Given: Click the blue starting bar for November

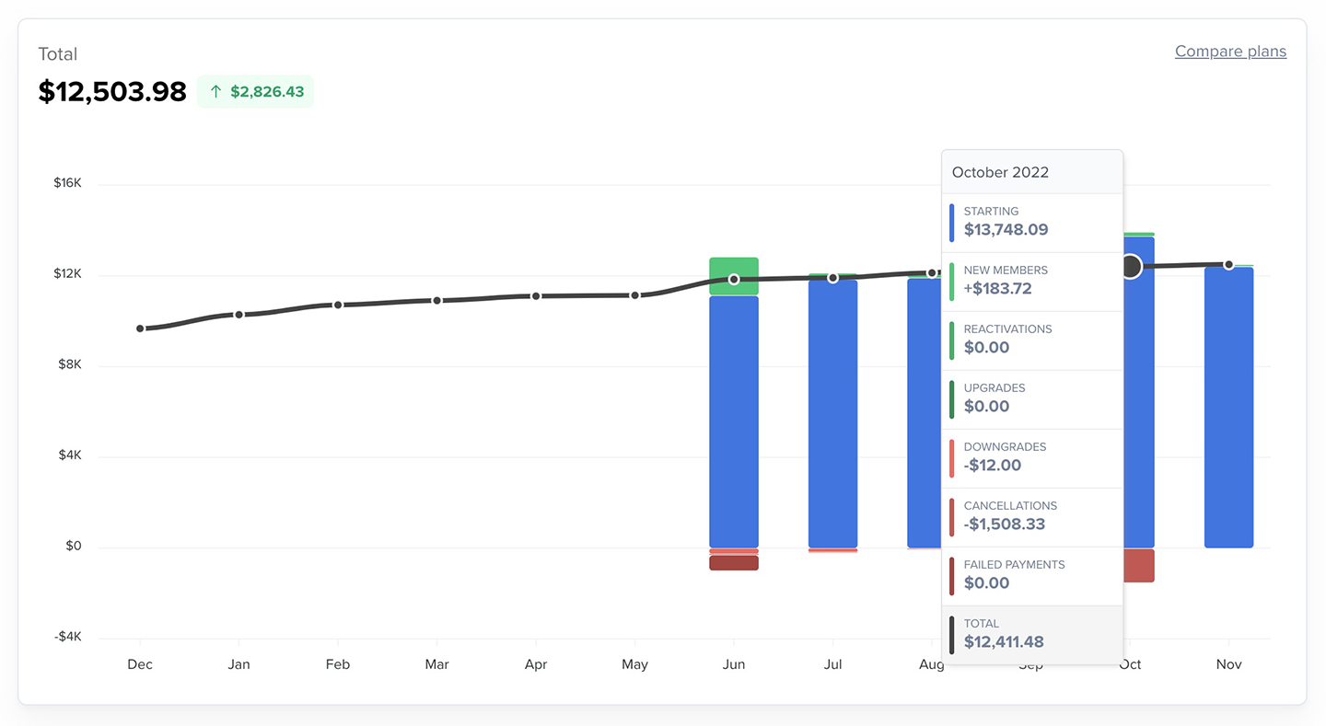Looking at the screenshot, I should (1228, 408).
